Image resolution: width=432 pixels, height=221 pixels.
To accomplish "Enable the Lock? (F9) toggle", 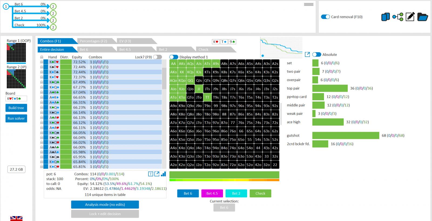I will [x=157, y=57].
